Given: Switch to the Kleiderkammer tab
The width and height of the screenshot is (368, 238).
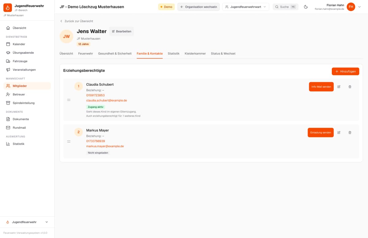Looking at the screenshot, I should click(x=195, y=54).
